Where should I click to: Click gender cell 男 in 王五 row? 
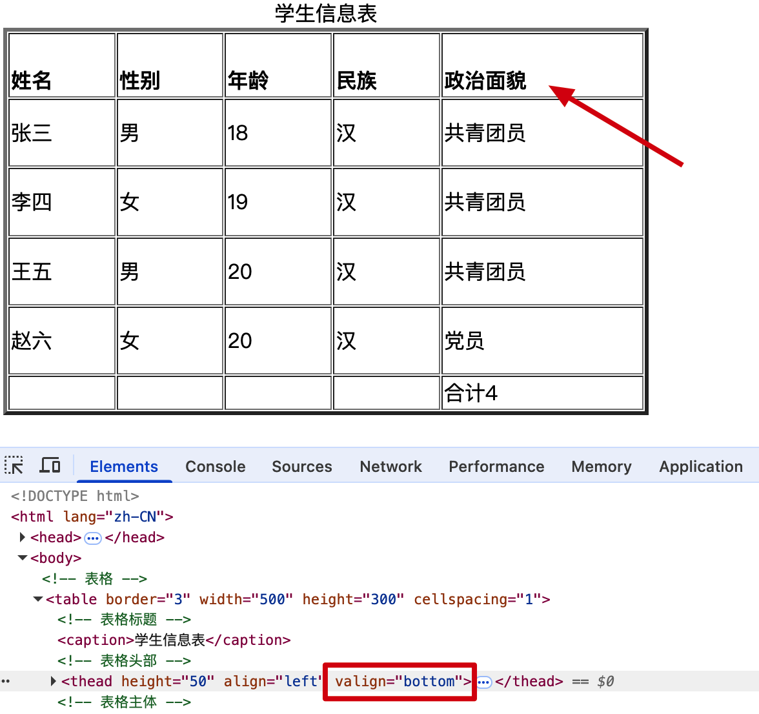(x=170, y=271)
